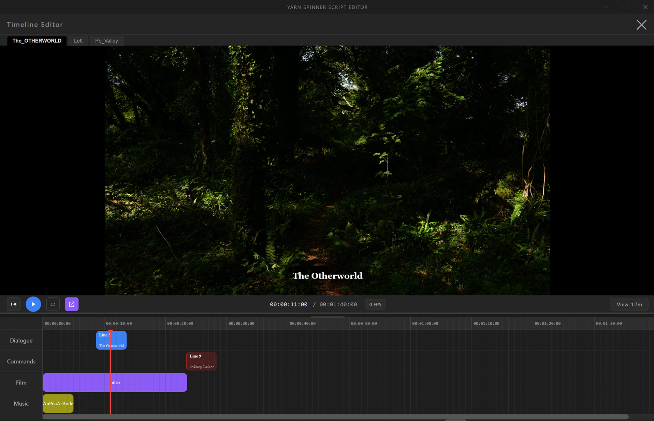Minimize the Yarn Spinner Script Editor window
Screen dimensions: 654x421
click(606, 7)
